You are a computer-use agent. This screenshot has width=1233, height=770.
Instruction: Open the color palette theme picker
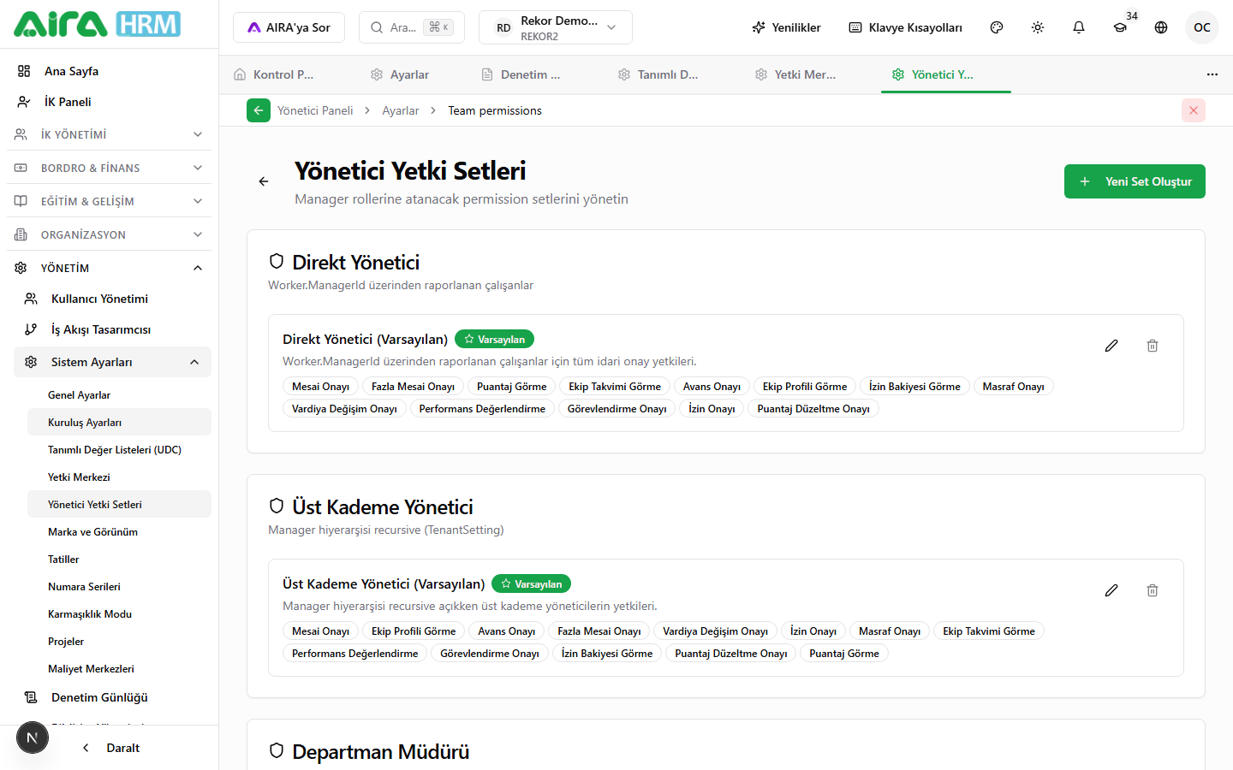point(997,27)
